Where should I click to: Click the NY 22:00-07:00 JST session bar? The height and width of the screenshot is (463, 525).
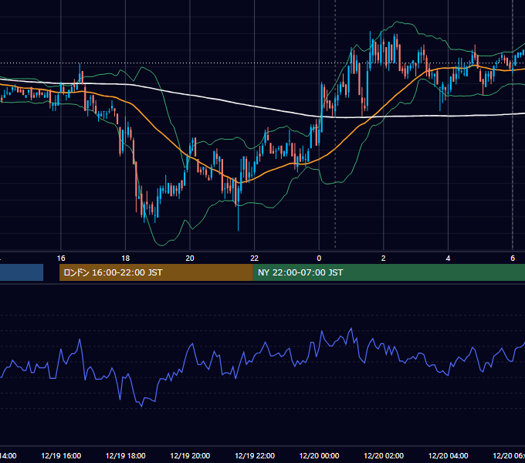pyautogui.click(x=388, y=272)
